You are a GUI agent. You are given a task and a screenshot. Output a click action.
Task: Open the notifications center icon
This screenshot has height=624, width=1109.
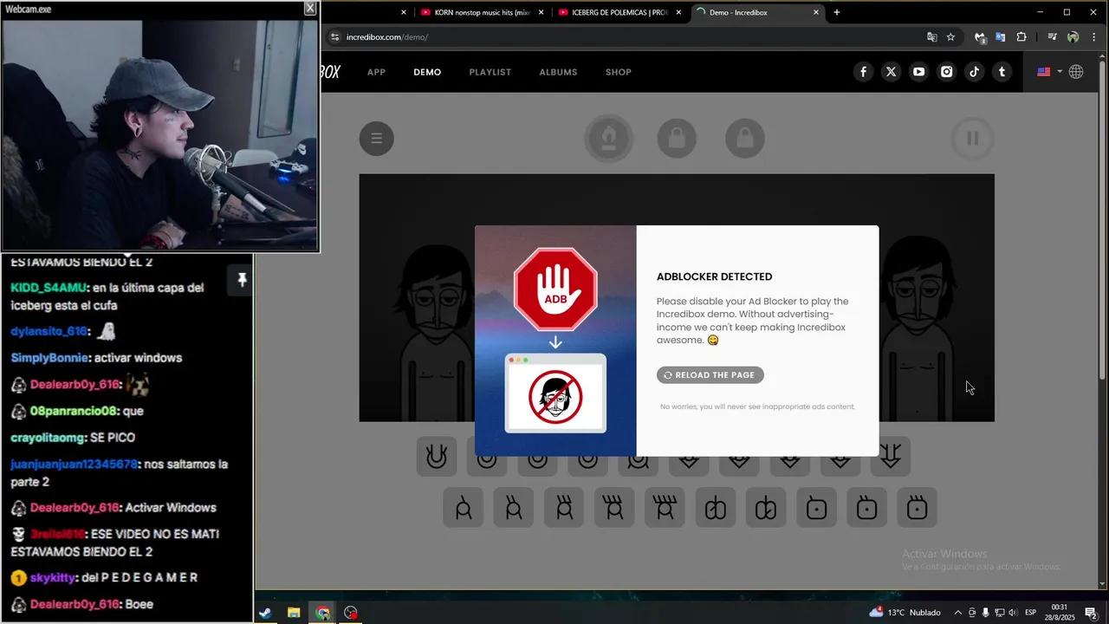point(1091,613)
